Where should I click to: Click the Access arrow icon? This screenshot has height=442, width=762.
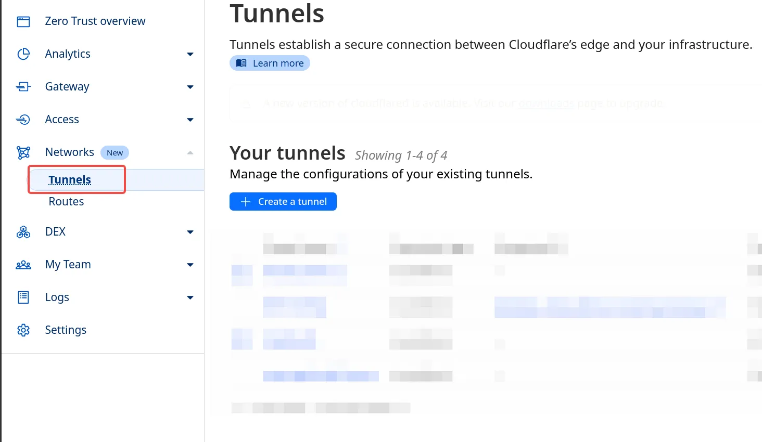(x=23, y=120)
